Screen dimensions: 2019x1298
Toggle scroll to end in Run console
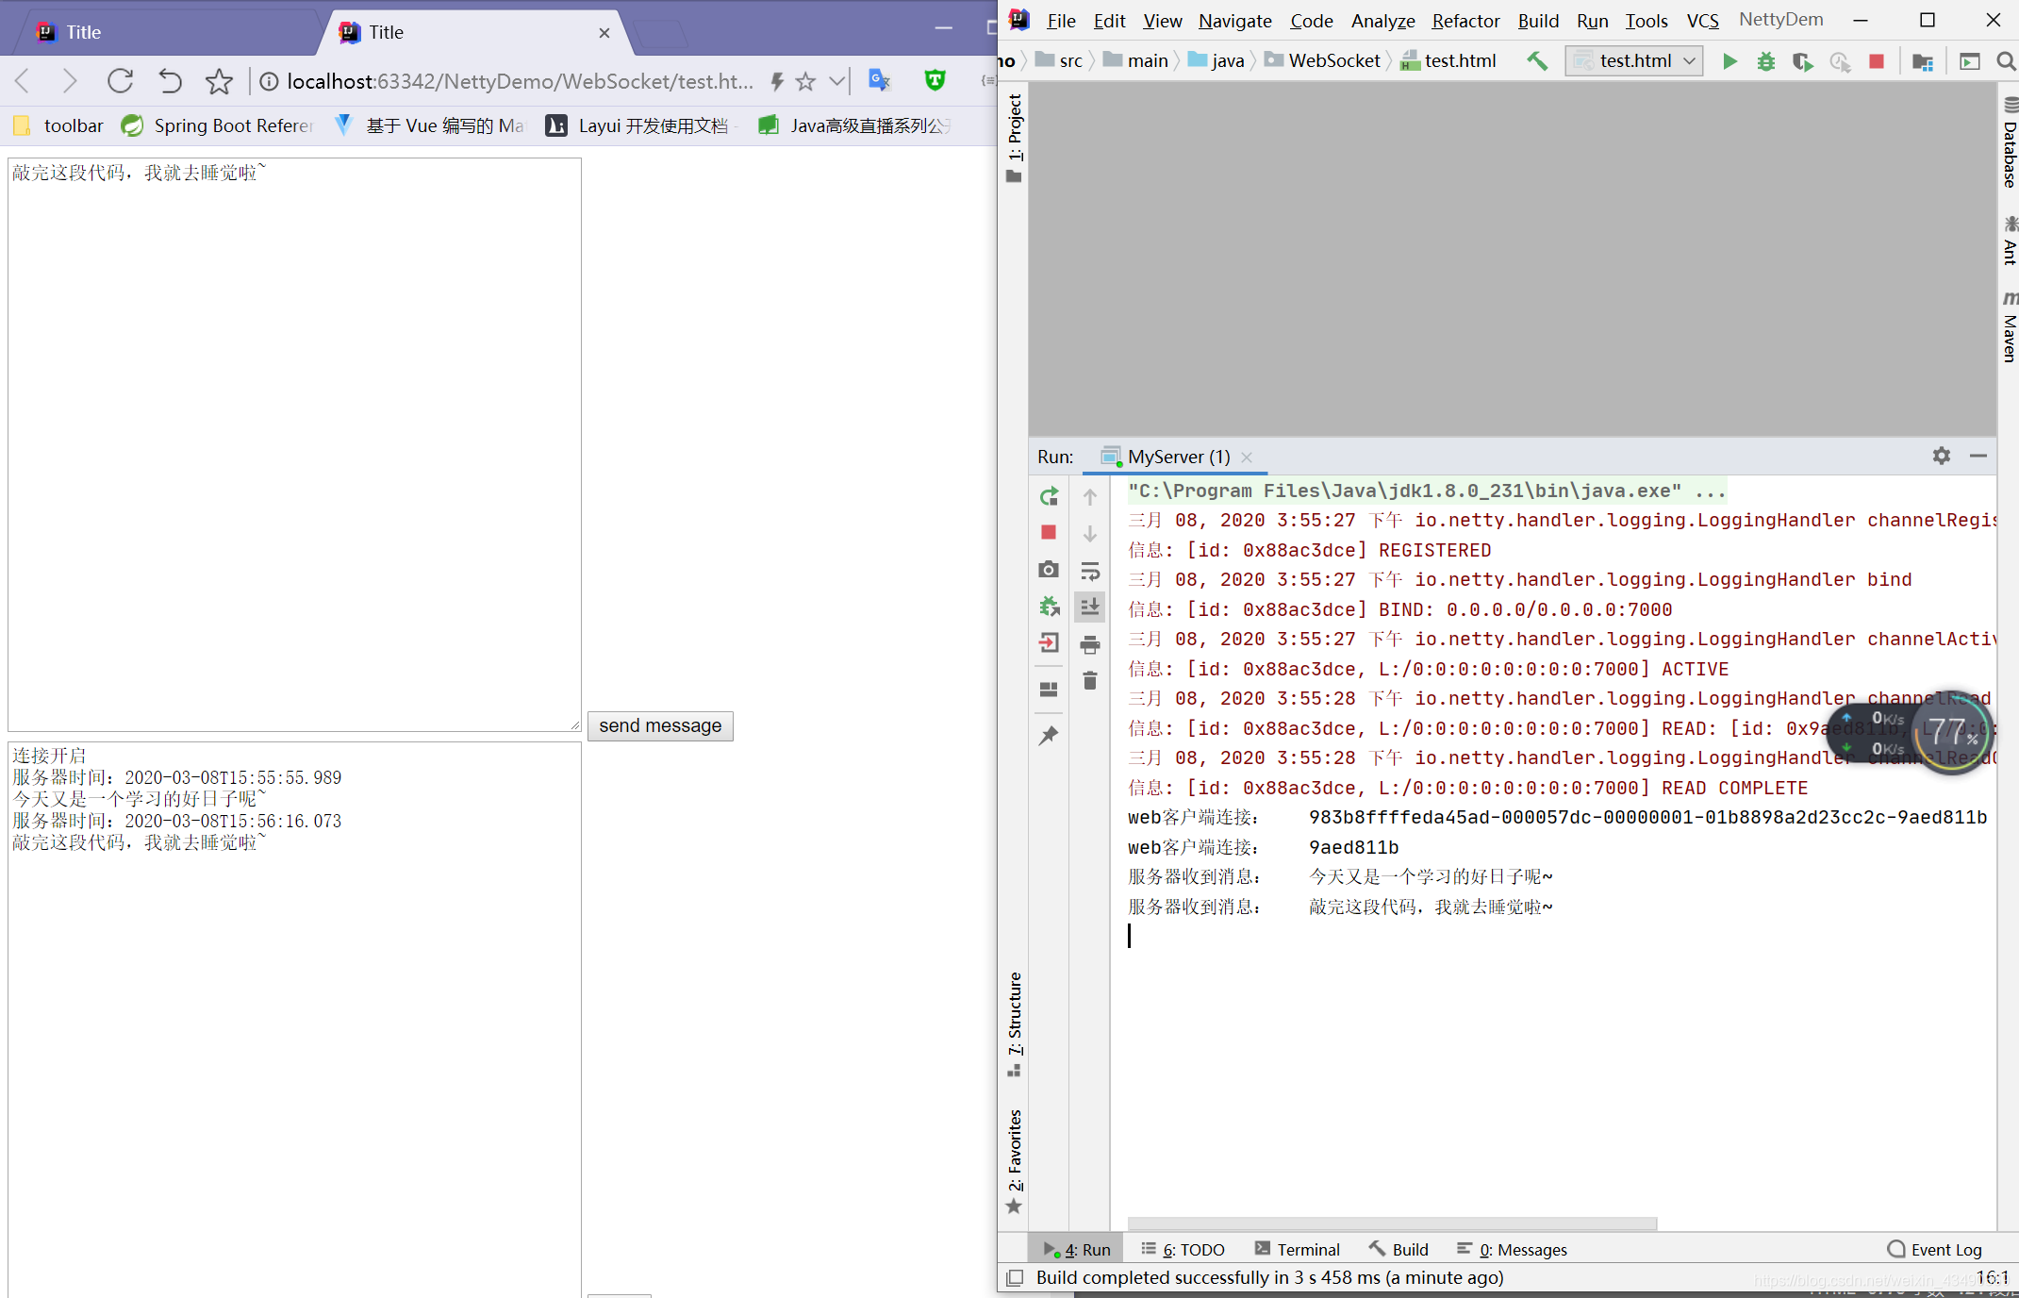[x=1090, y=607]
